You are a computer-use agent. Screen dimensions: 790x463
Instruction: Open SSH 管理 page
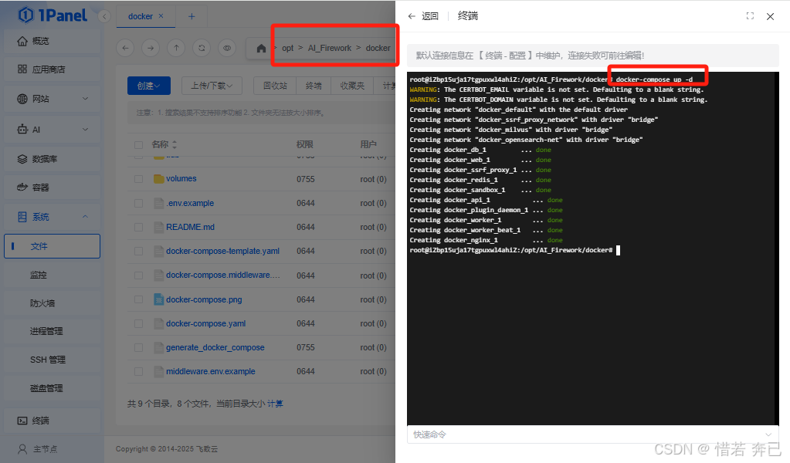click(52, 360)
